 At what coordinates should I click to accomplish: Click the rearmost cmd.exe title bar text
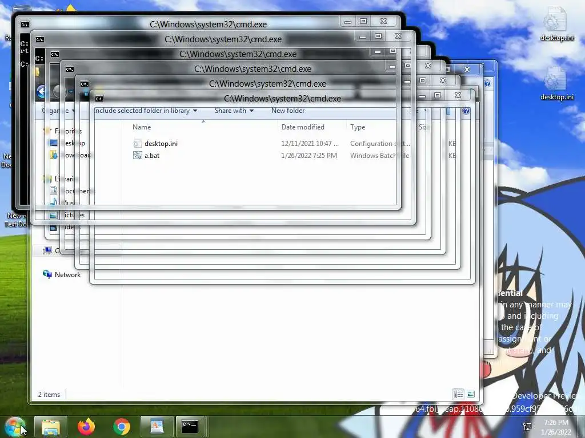point(208,24)
